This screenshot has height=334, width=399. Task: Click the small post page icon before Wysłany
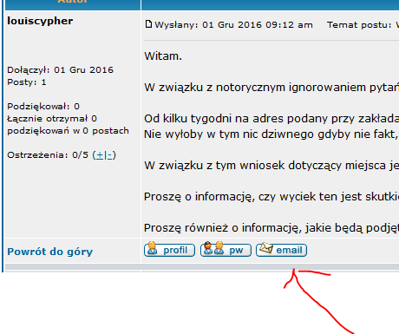(148, 24)
